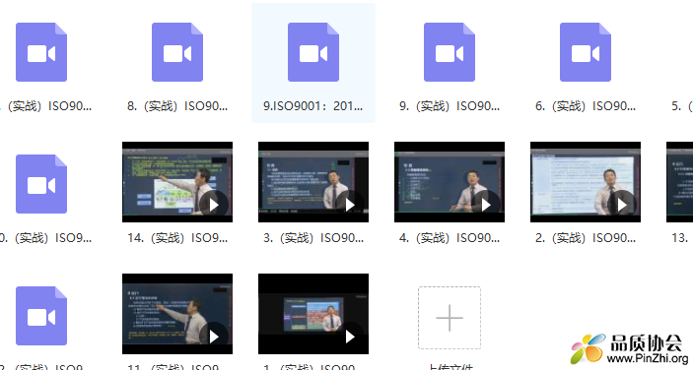Viewport: 693px width, 370px height.
Task: Open the partially visible thumbnail for file 13
Action: [680, 182]
